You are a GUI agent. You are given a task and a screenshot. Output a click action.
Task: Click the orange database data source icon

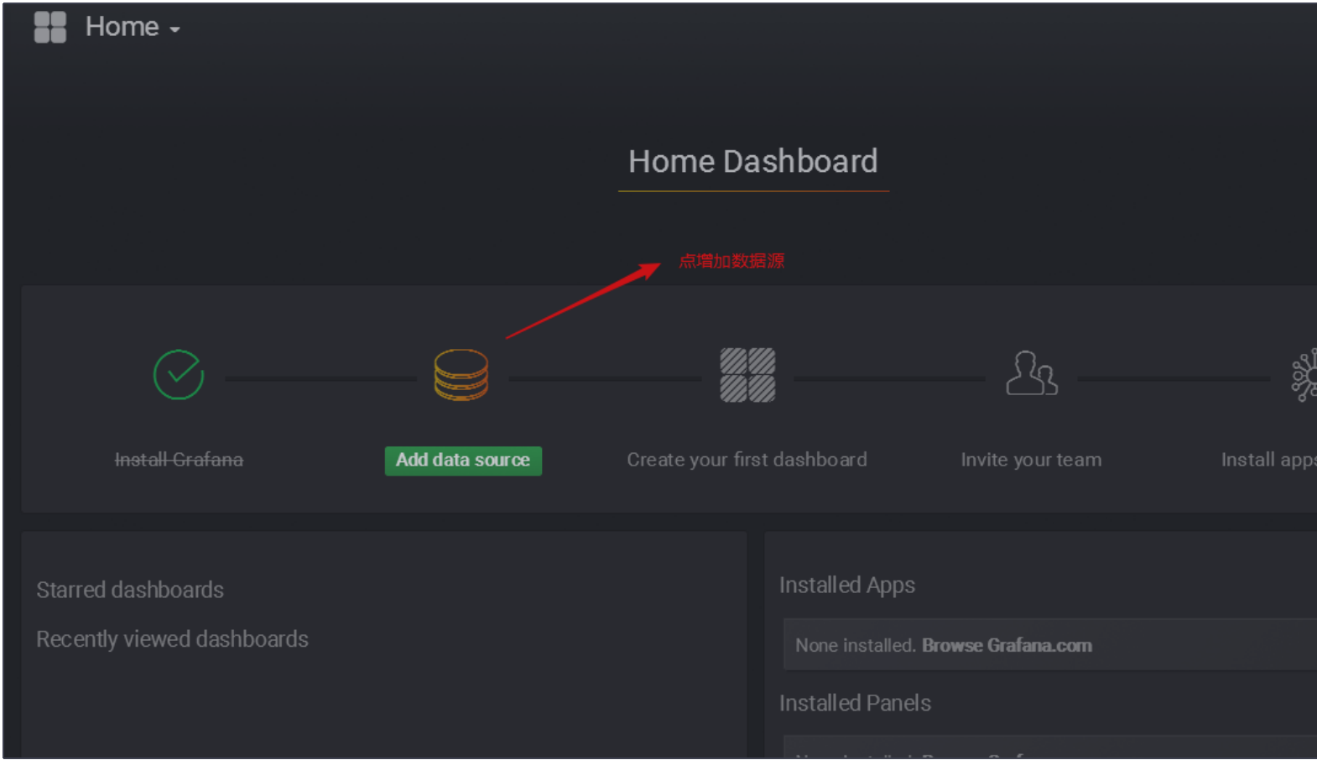tap(461, 375)
